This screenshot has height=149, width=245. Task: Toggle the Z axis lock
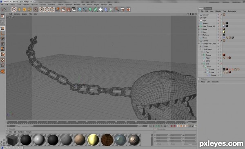[52, 9]
